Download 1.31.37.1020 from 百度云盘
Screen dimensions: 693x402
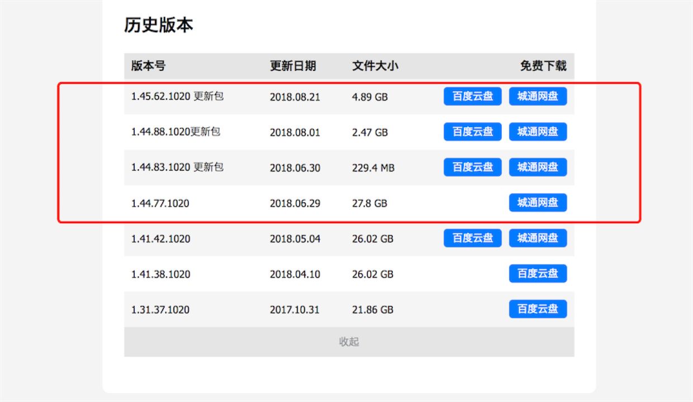click(x=538, y=309)
